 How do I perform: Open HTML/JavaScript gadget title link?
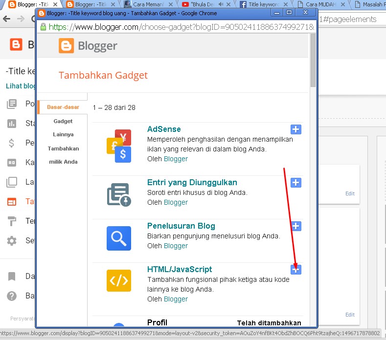point(180,269)
